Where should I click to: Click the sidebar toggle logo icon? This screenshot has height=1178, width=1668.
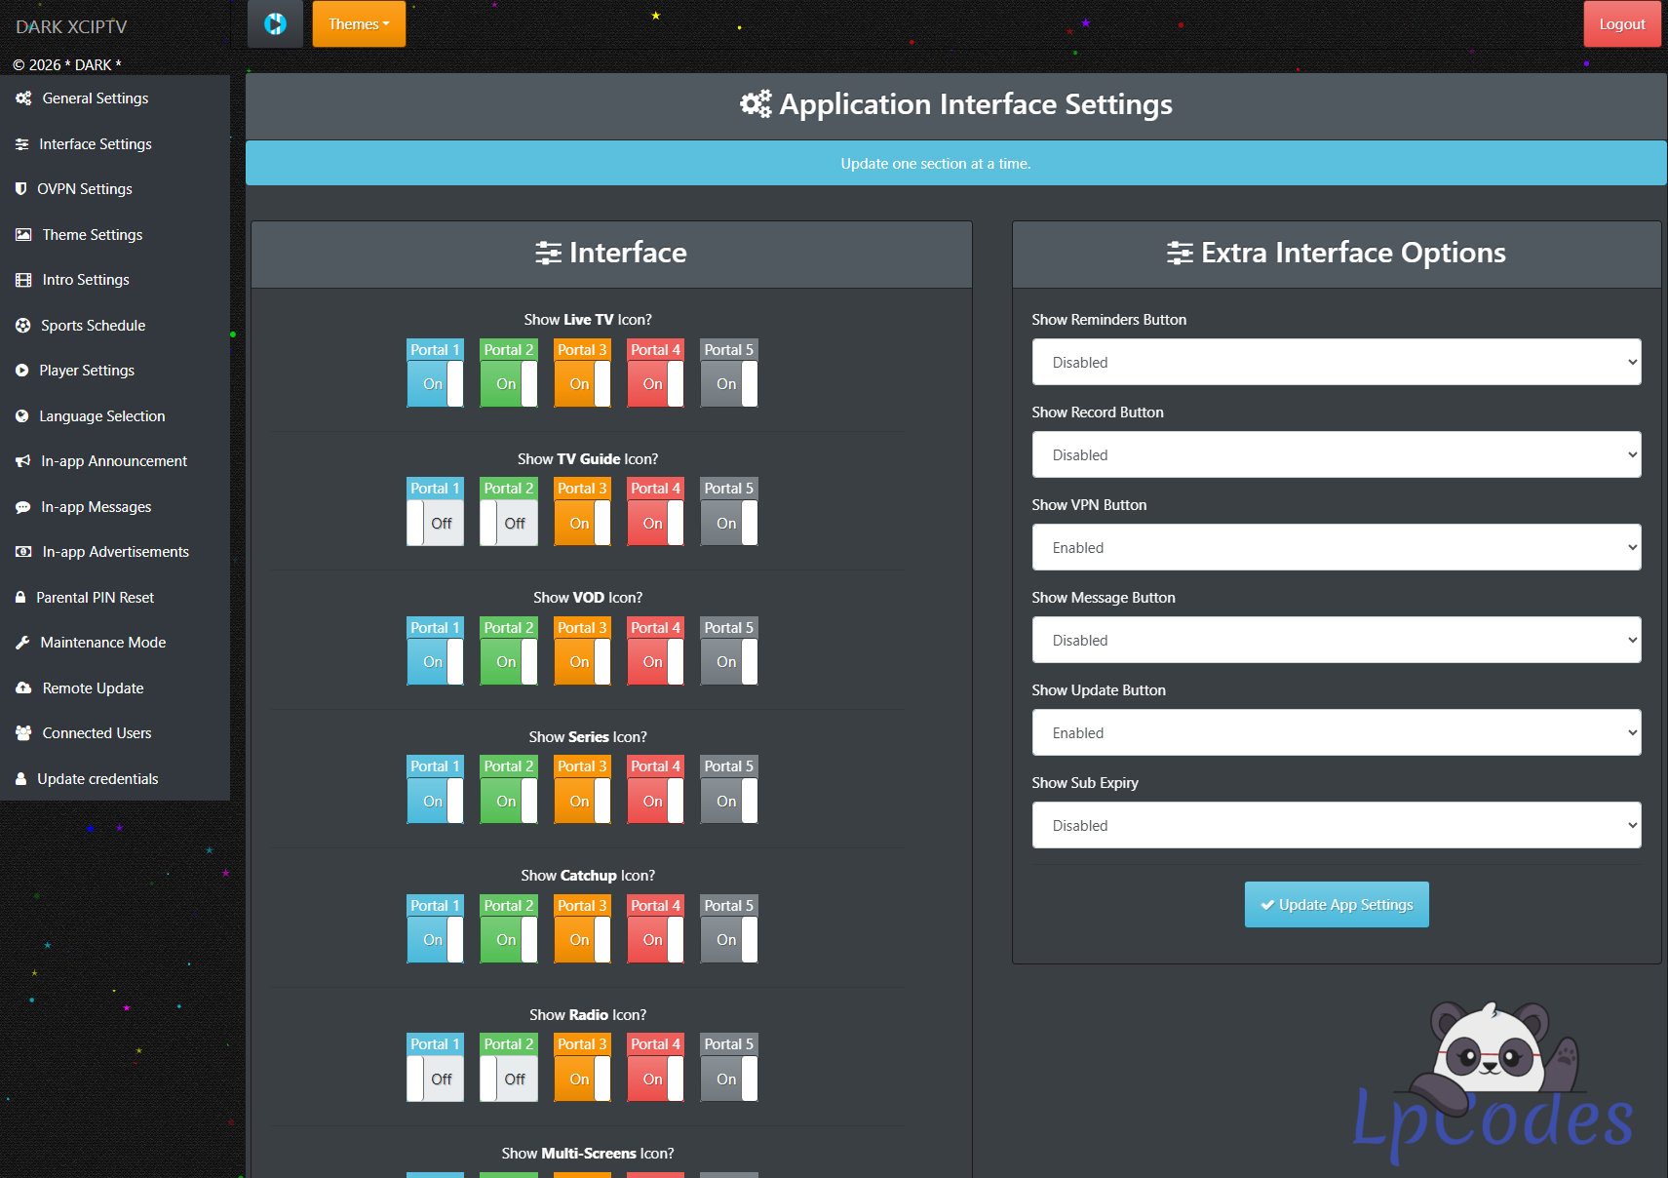point(275,24)
